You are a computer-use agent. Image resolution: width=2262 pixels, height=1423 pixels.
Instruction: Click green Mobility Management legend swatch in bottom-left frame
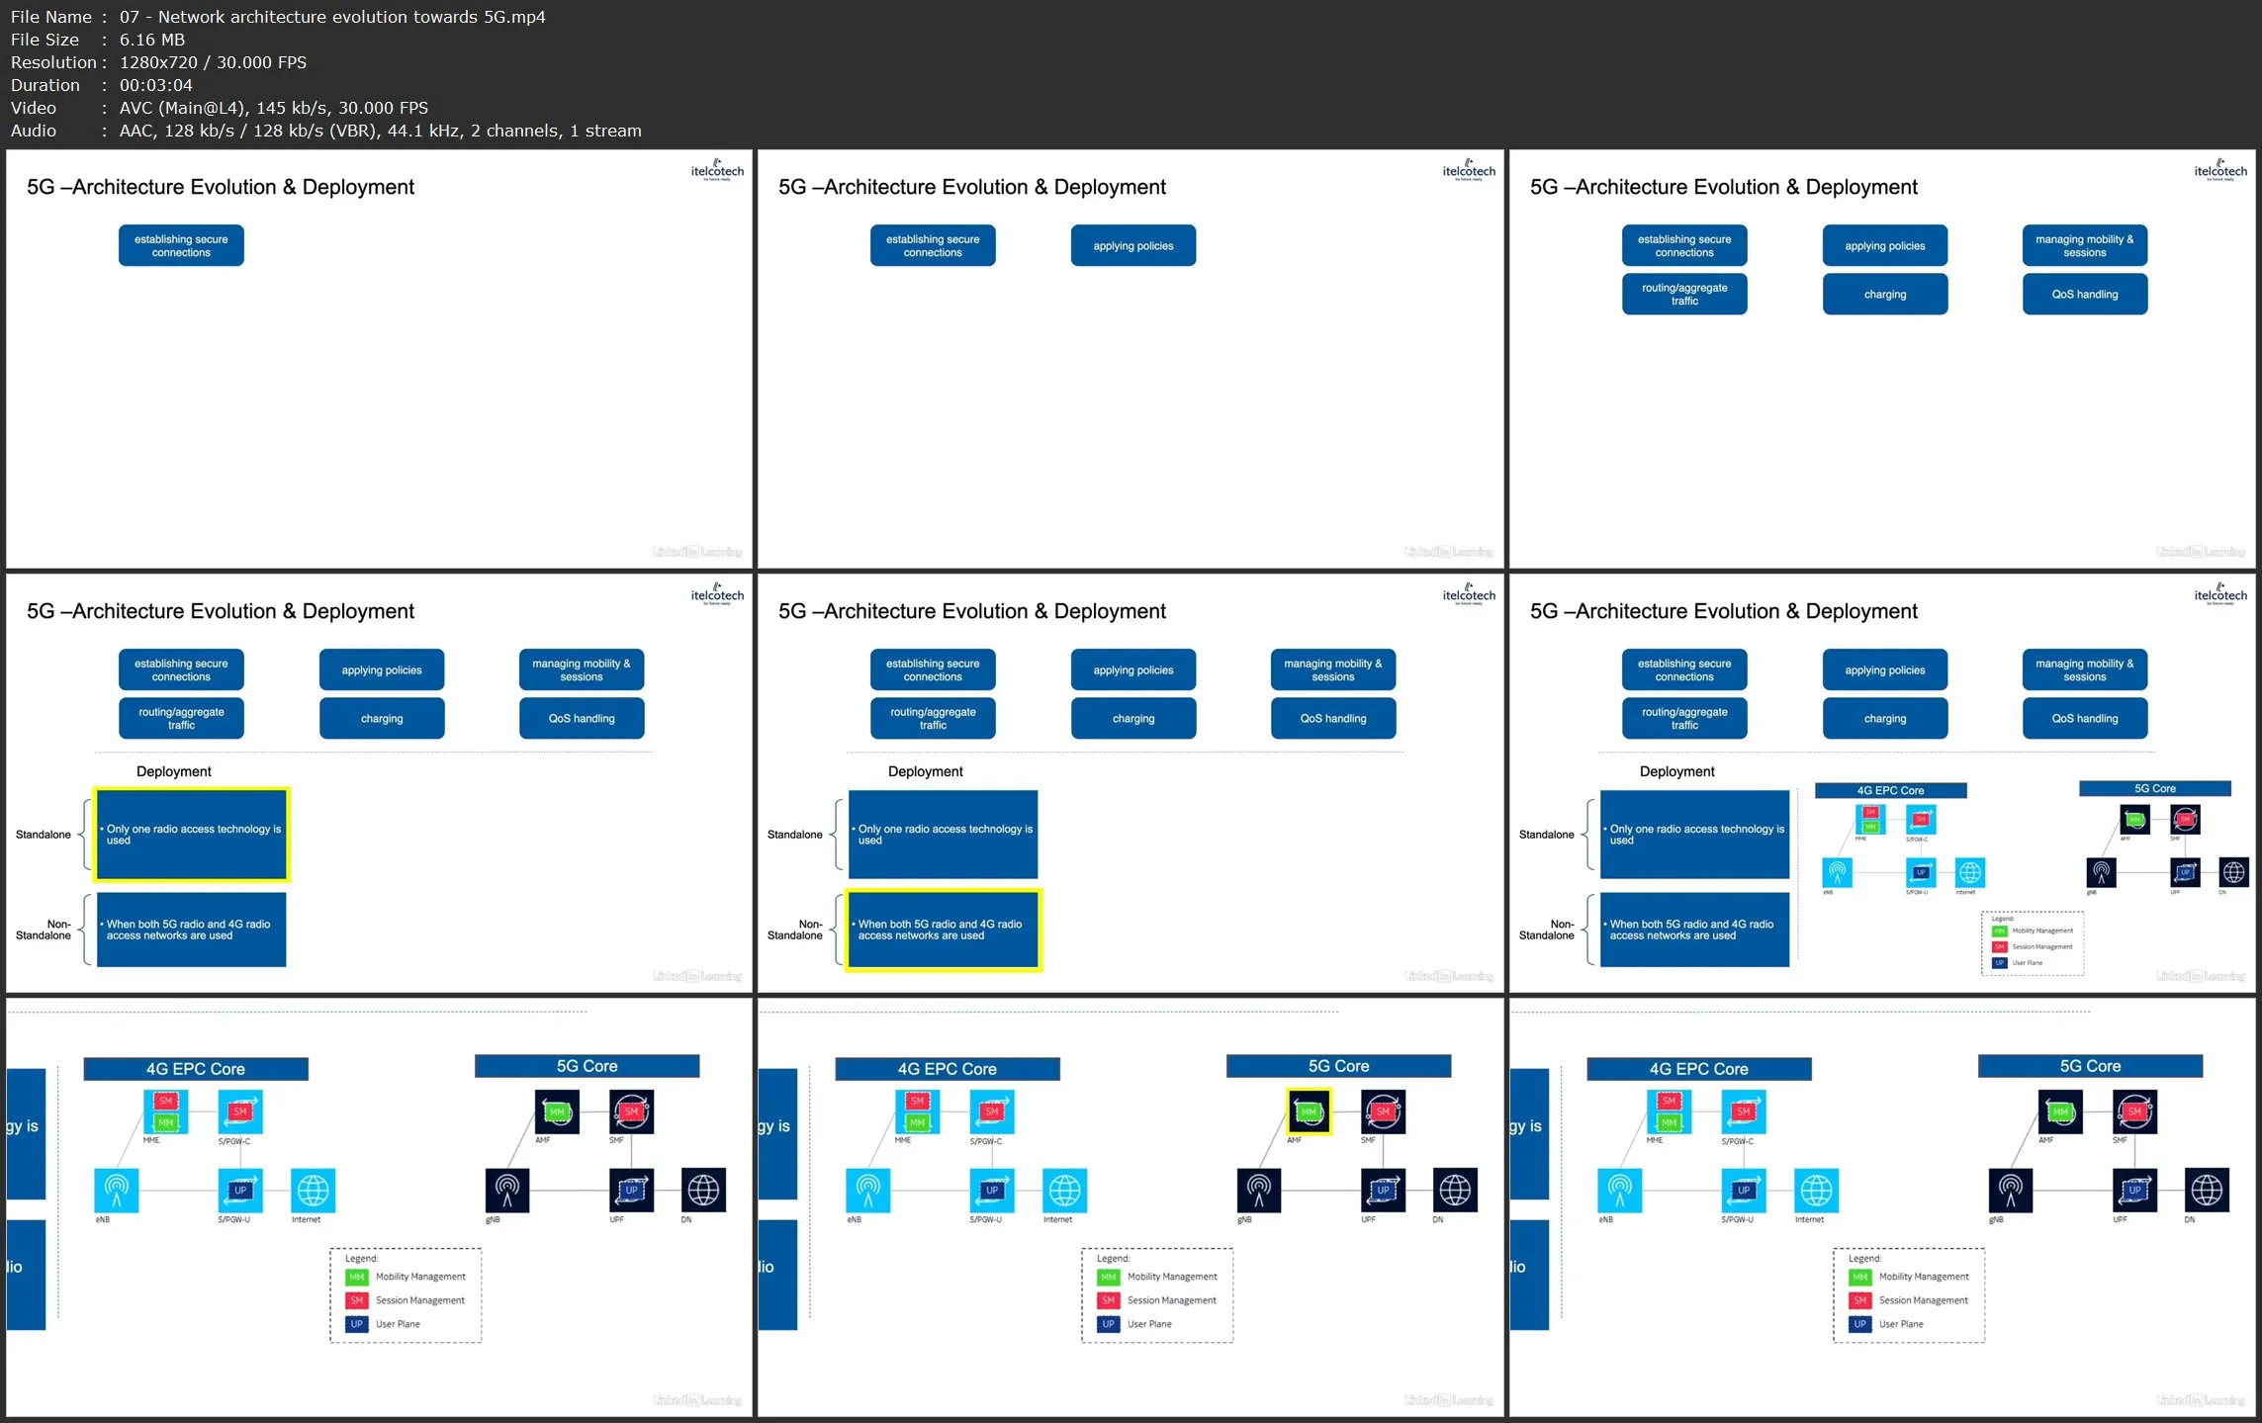[357, 1277]
